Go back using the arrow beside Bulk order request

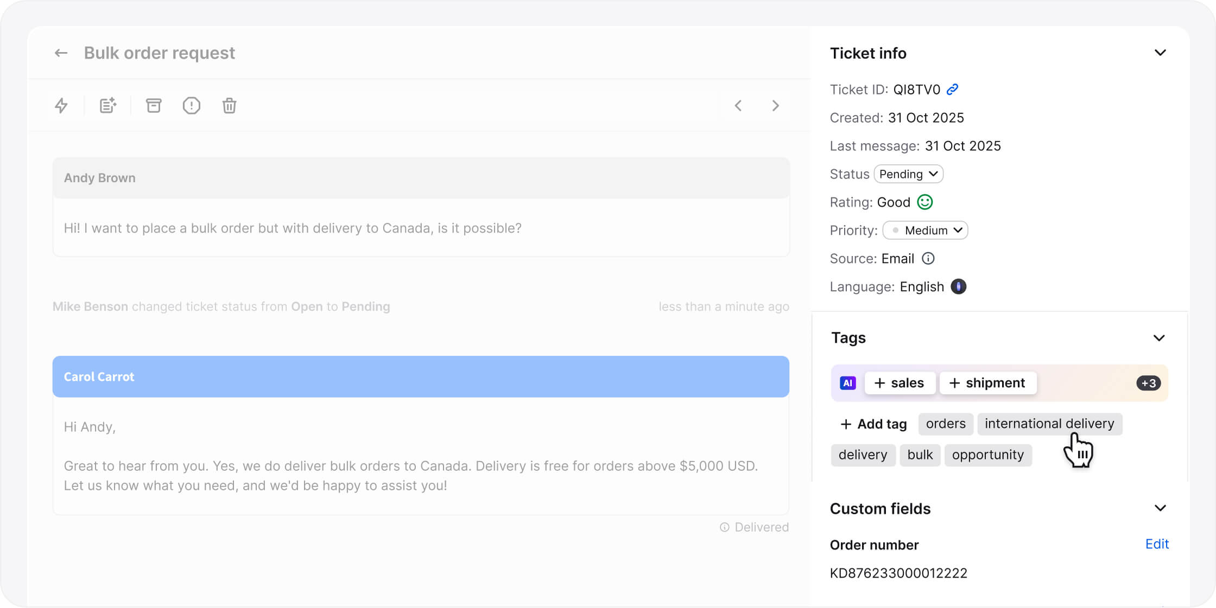[61, 53]
